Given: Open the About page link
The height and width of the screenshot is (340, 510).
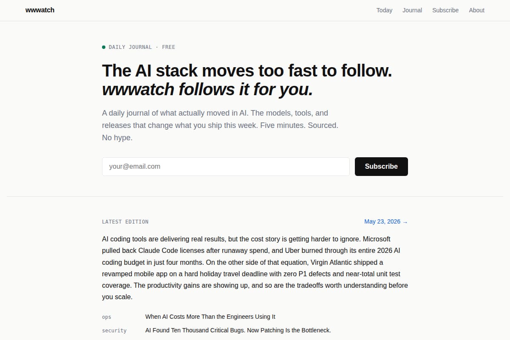Looking at the screenshot, I should pos(476,10).
